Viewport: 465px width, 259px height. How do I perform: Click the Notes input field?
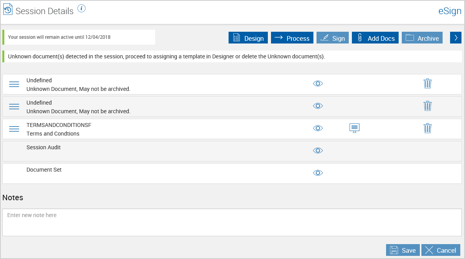click(x=232, y=222)
